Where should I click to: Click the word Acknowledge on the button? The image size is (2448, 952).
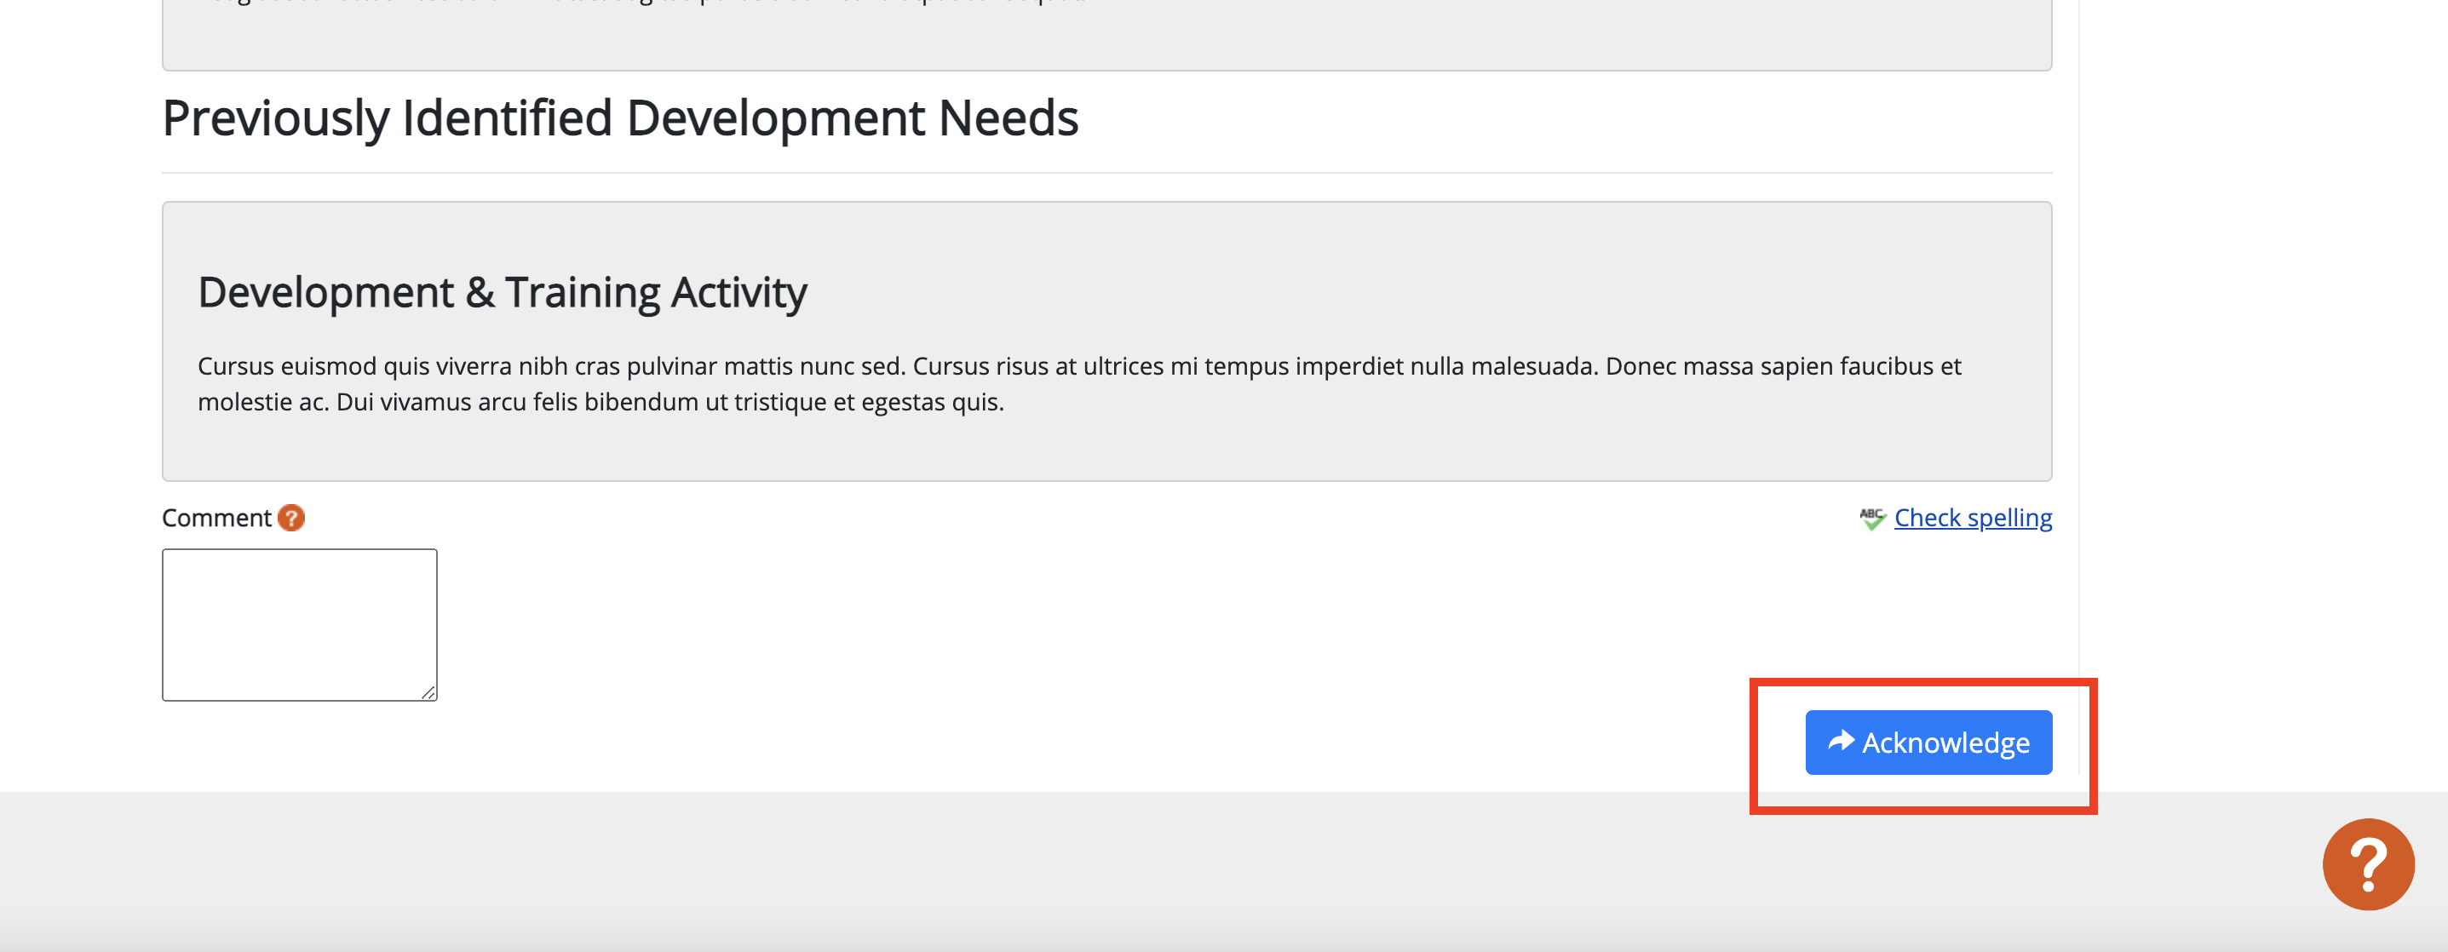pyautogui.click(x=1945, y=742)
